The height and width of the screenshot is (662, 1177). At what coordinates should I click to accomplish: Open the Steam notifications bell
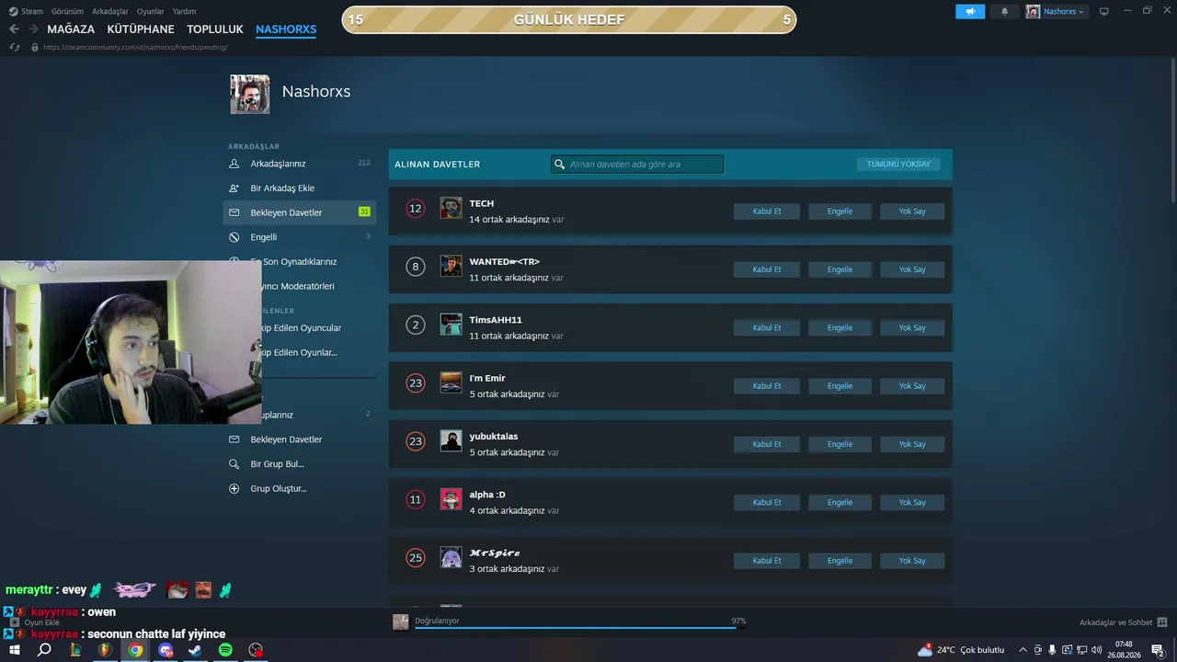click(x=1004, y=11)
